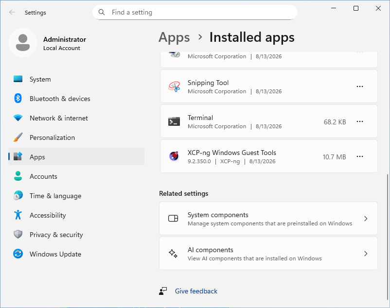Open more options for XCP-ng Guest Tools
Image resolution: width=390 pixels, height=308 pixels.
(x=360, y=156)
